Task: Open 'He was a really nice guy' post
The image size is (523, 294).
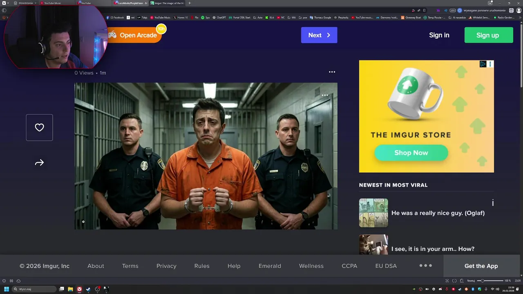Action: tap(438, 213)
